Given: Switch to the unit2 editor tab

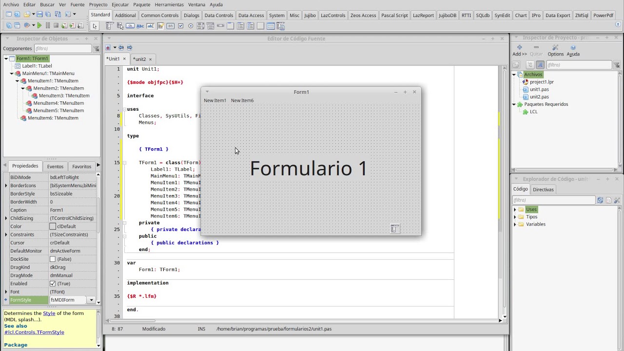Looking at the screenshot, I should (140, 59).
